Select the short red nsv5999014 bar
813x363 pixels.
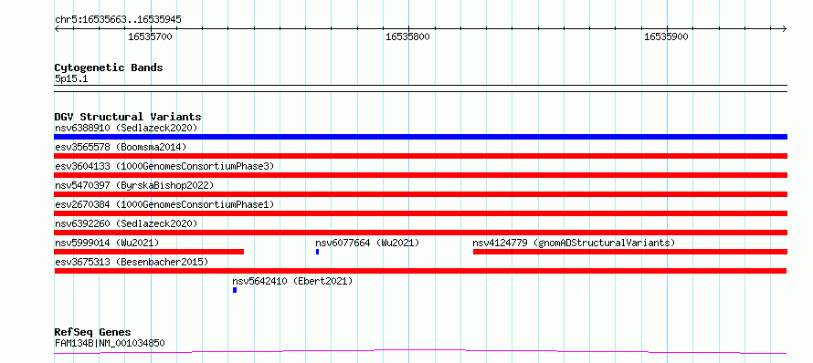coord(149,252)
